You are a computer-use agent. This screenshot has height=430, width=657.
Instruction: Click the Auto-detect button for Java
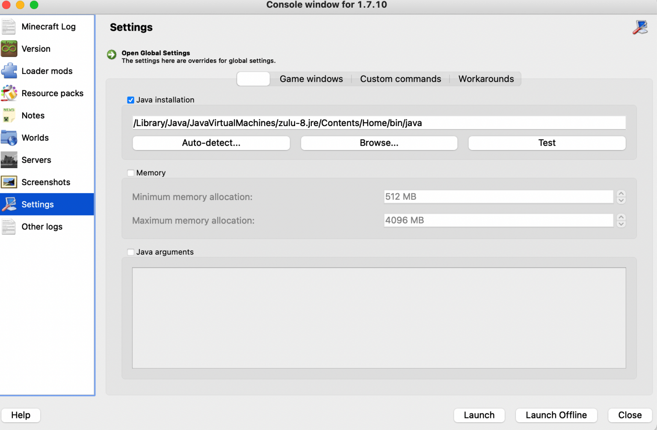pos(211,143)
